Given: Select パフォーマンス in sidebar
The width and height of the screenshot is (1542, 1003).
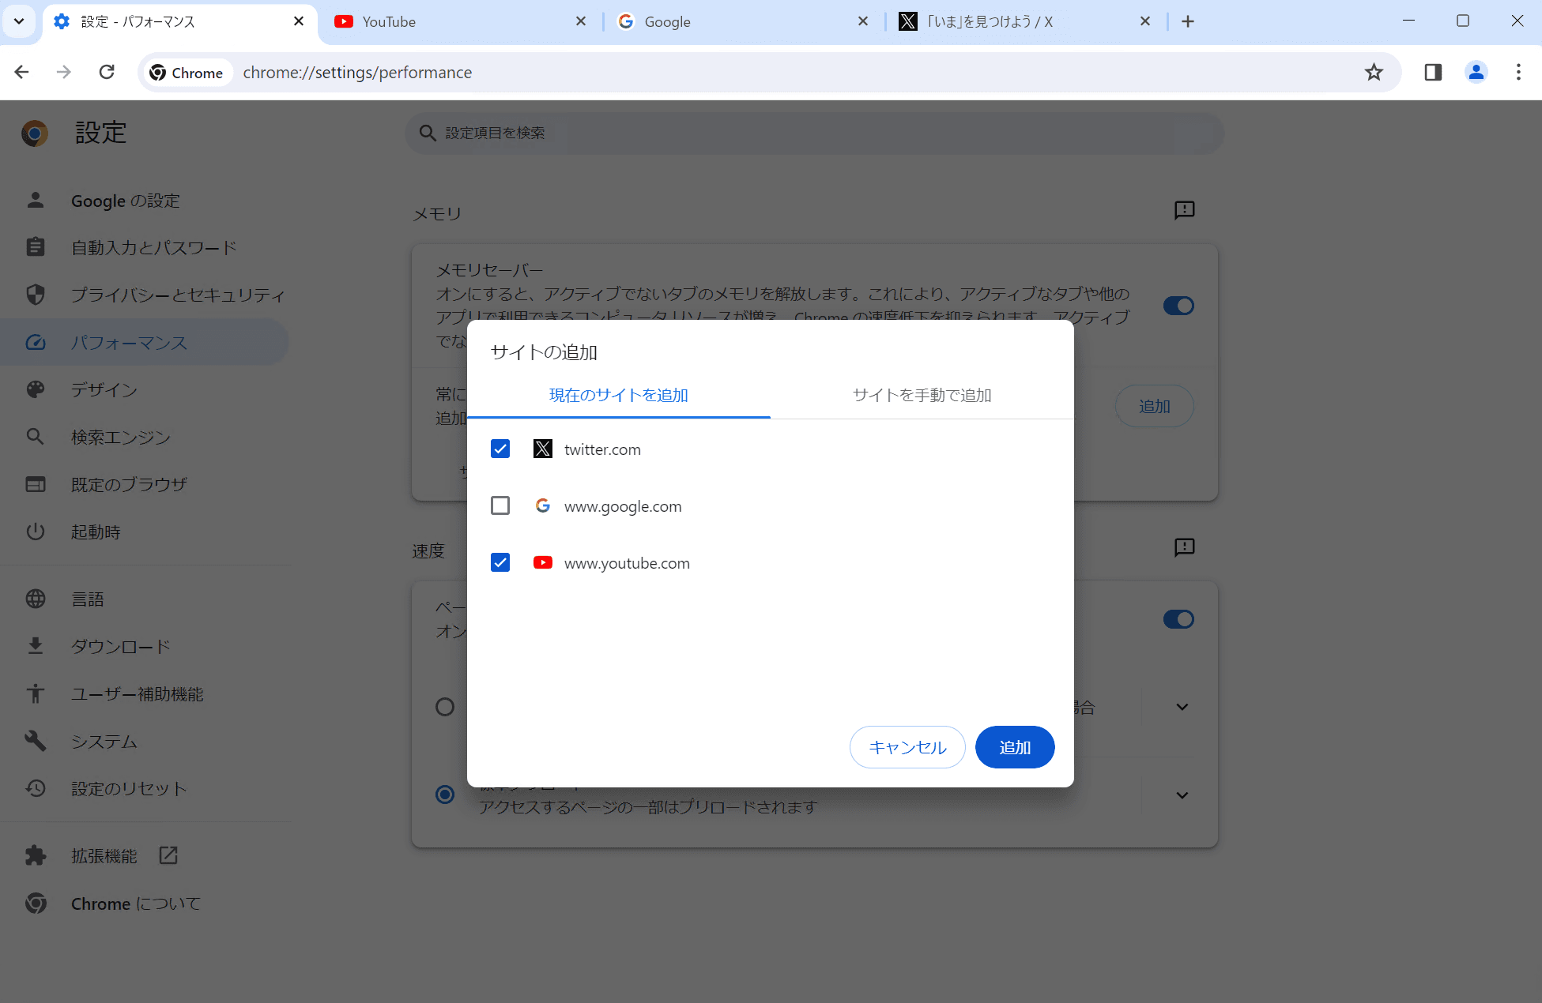Looking at the screenshot, I should (x=145, y=343).
